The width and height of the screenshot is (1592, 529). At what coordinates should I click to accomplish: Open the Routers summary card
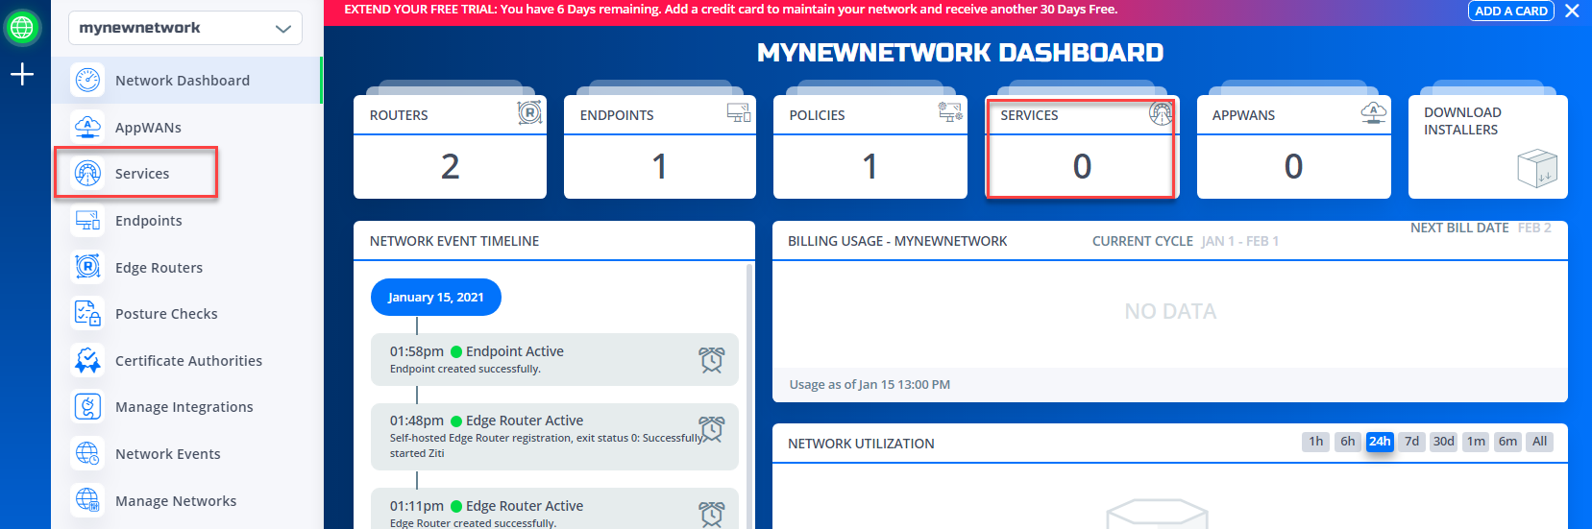click(x=450, y=147)
